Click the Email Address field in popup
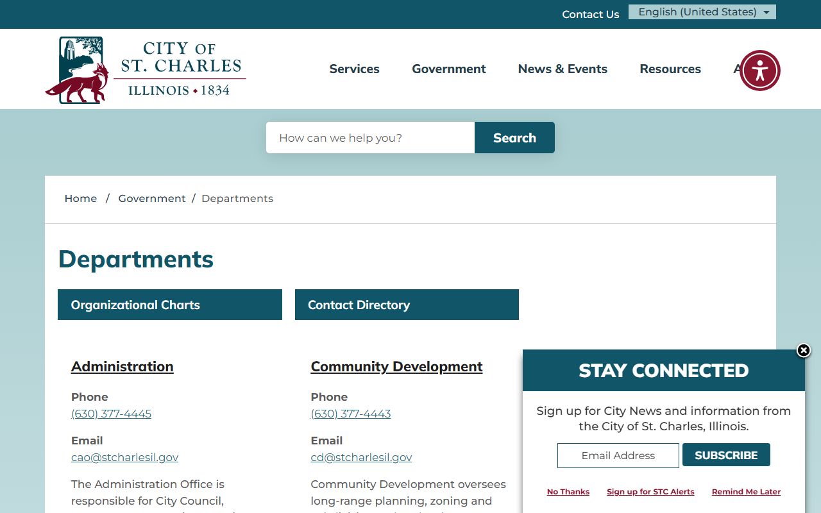821x513 pixels. (618, 455)
